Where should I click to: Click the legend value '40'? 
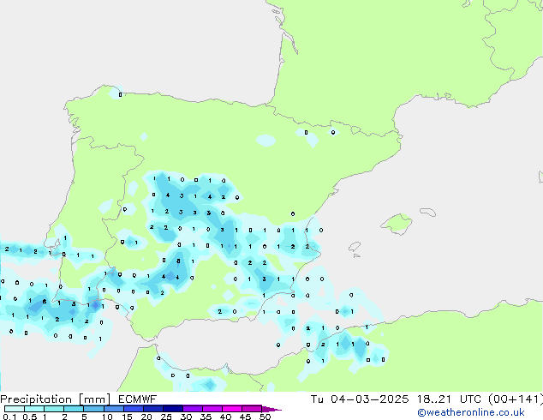pyautogui.click(x=225, y=417)
